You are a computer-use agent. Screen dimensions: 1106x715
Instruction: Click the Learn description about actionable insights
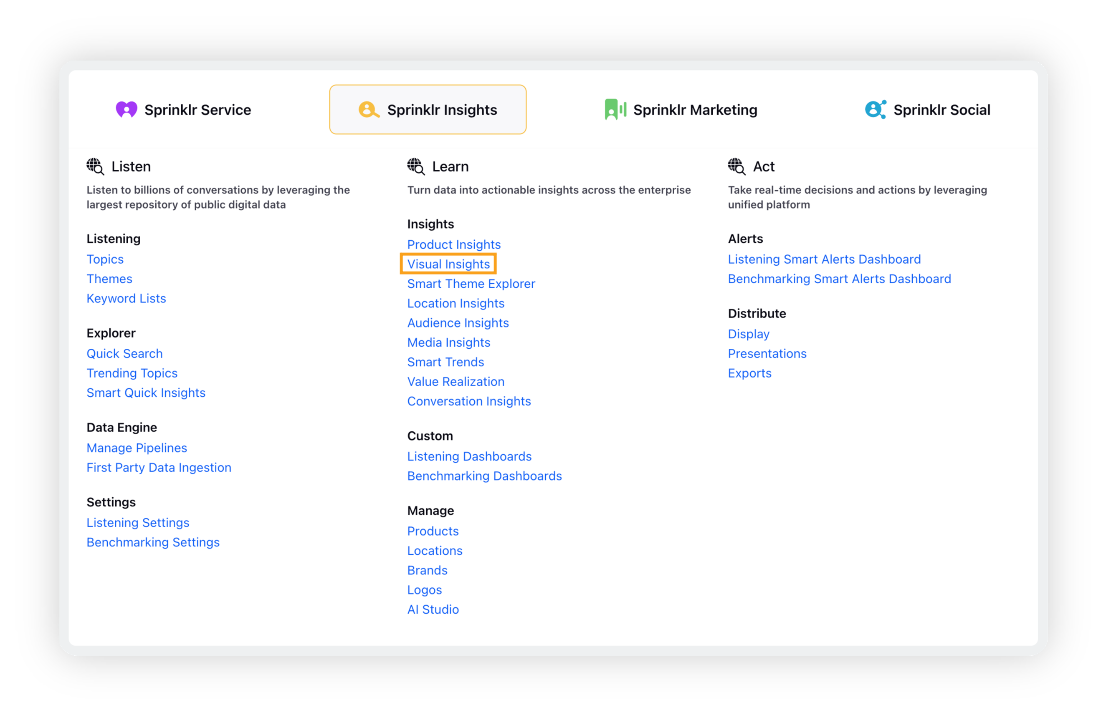point(549,190)
